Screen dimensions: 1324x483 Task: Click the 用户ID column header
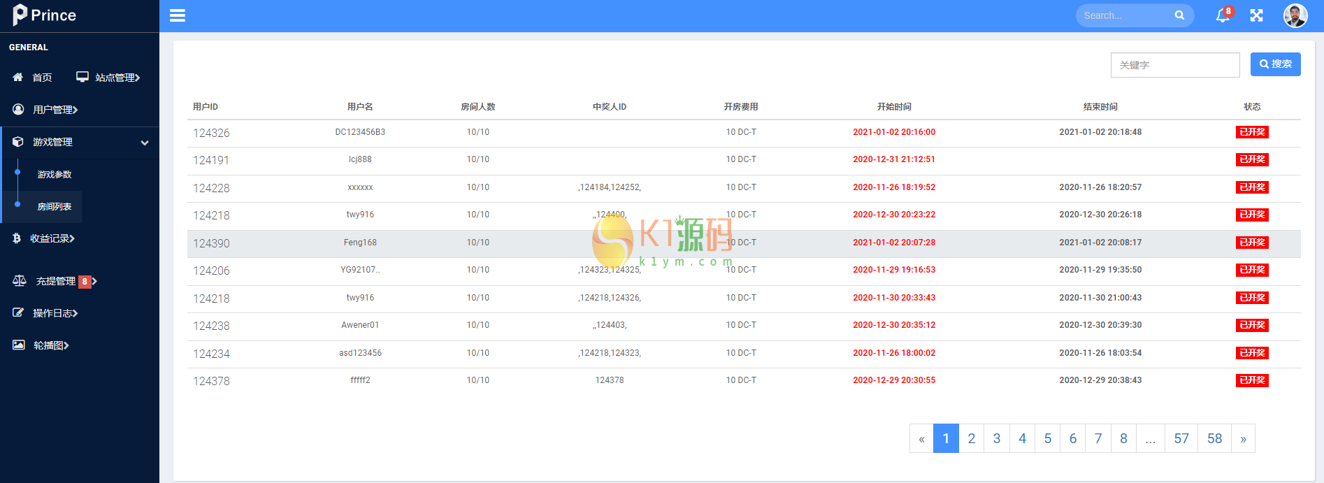(206, 107)
